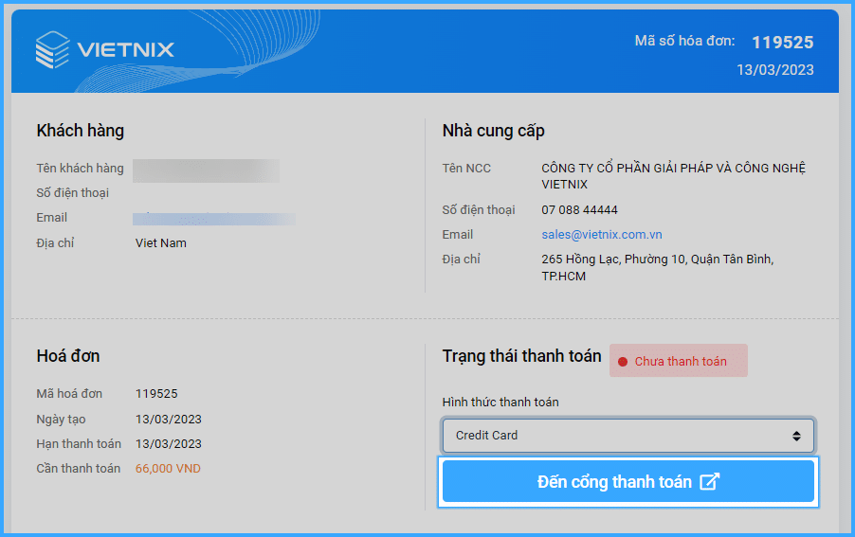The width and height of the screenshot is (855, 537).
Task: Click the Ngày tạo date value
Action: coord(169,419)
